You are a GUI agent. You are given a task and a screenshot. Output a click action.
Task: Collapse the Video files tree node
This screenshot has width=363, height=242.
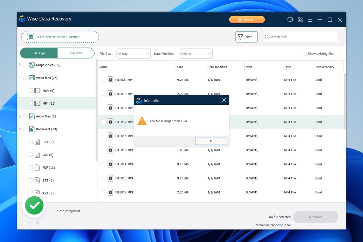[20, 78]
